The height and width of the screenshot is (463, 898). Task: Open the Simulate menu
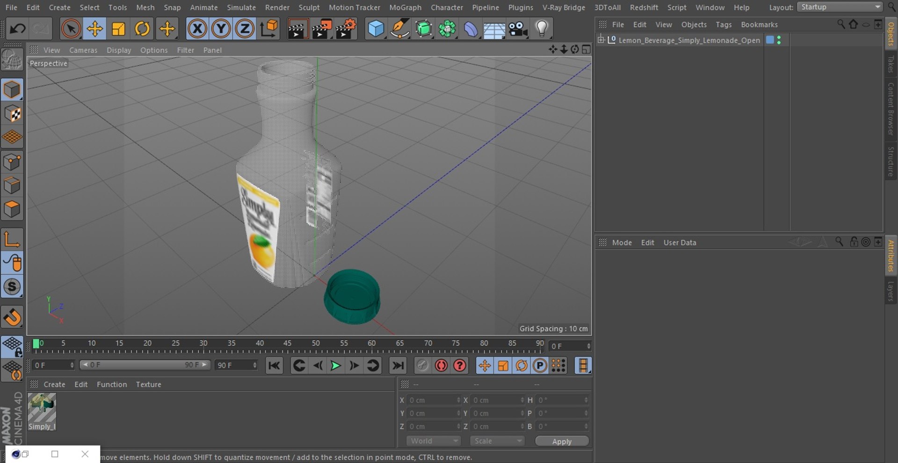[241, 7]
